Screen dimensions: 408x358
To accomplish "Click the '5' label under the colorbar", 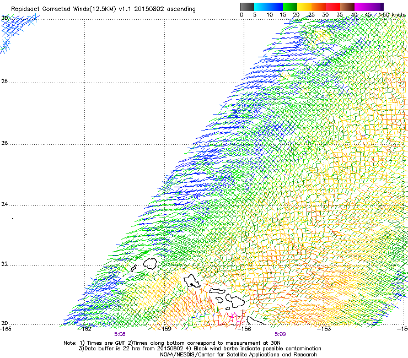I will point(255,15).
